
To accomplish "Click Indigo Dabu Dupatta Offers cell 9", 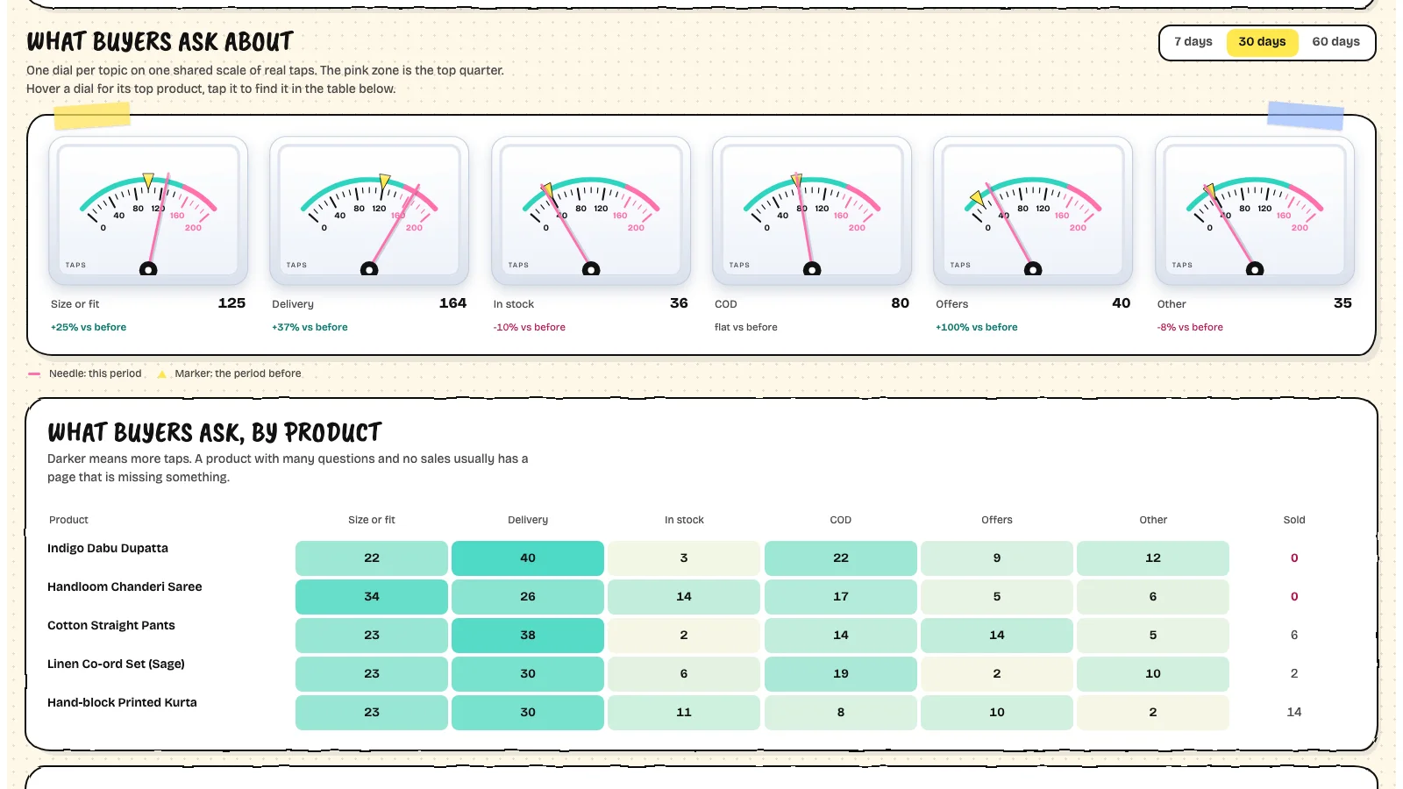I will 997,558.
